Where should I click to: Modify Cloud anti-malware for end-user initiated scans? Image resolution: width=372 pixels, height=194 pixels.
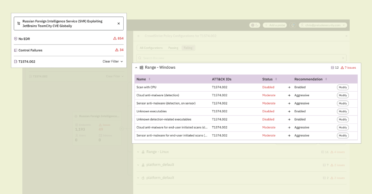tap(343, 127)
